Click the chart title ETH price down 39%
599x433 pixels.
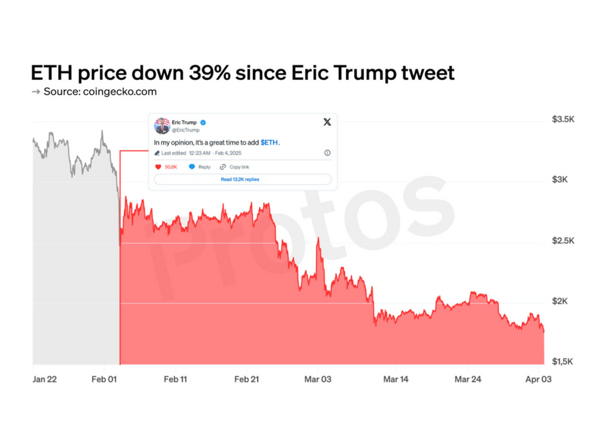130,73
